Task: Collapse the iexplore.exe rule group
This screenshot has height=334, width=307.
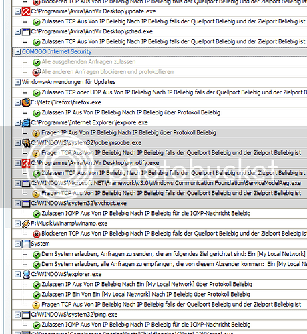Action: point(17,123)
